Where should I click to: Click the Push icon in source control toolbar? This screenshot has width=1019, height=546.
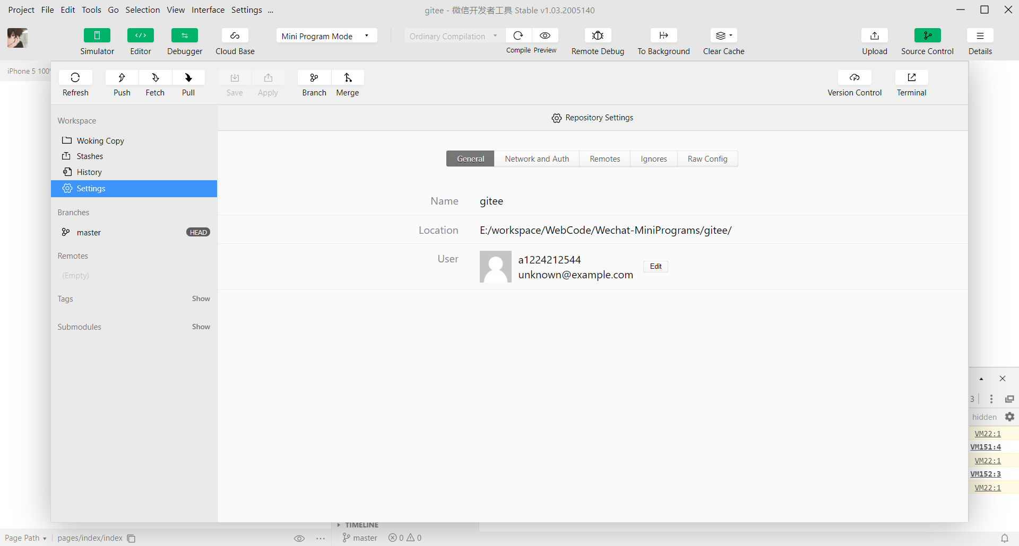coord(122,78)
